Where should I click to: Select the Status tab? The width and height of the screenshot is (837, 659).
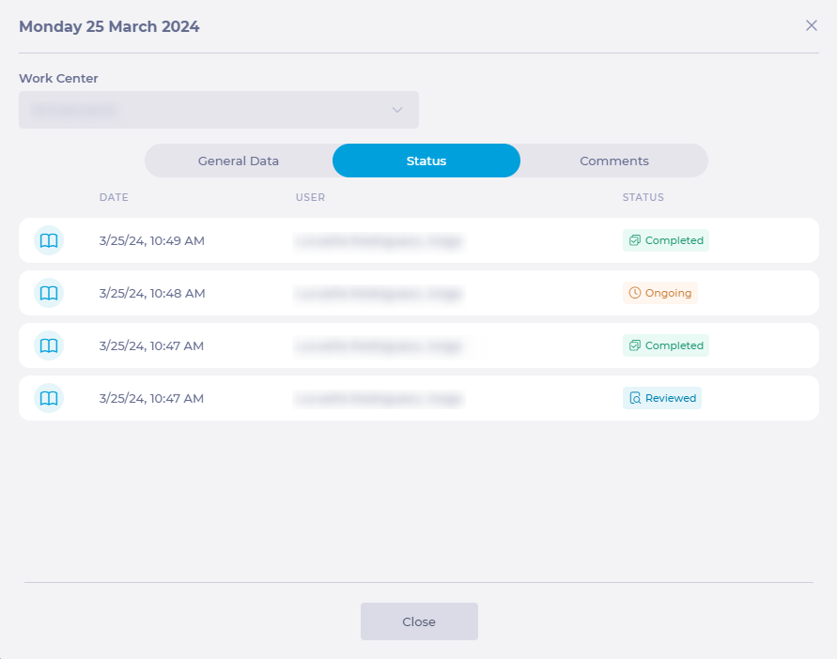(x=426, y=161)
